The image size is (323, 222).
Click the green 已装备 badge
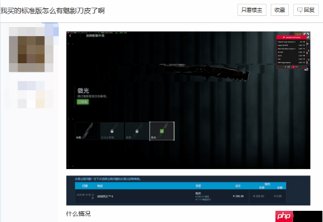pos(83,102)
